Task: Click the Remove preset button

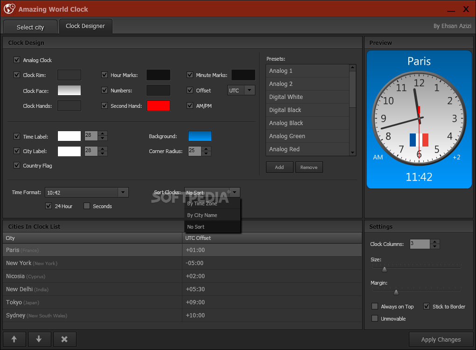Action: click(x=309, y=167)
